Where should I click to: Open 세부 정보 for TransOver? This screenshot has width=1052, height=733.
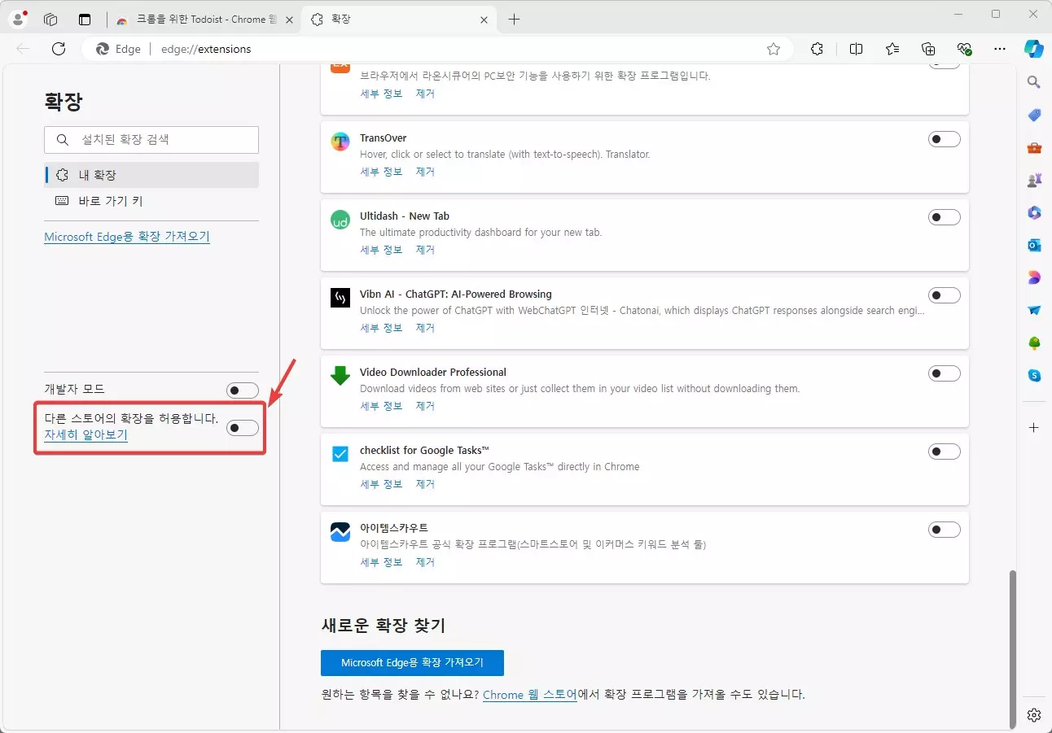382,172
